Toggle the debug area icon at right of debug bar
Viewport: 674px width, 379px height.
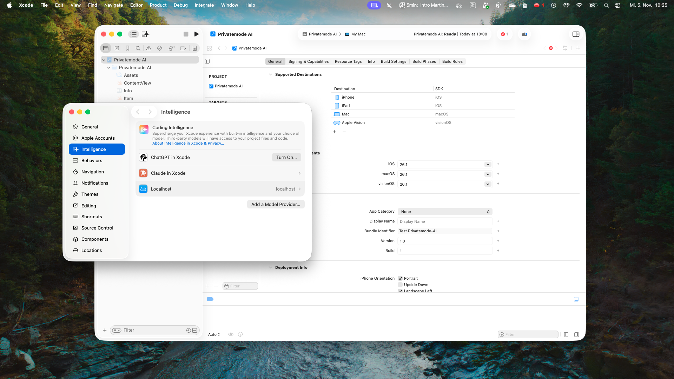pos(576,299)
